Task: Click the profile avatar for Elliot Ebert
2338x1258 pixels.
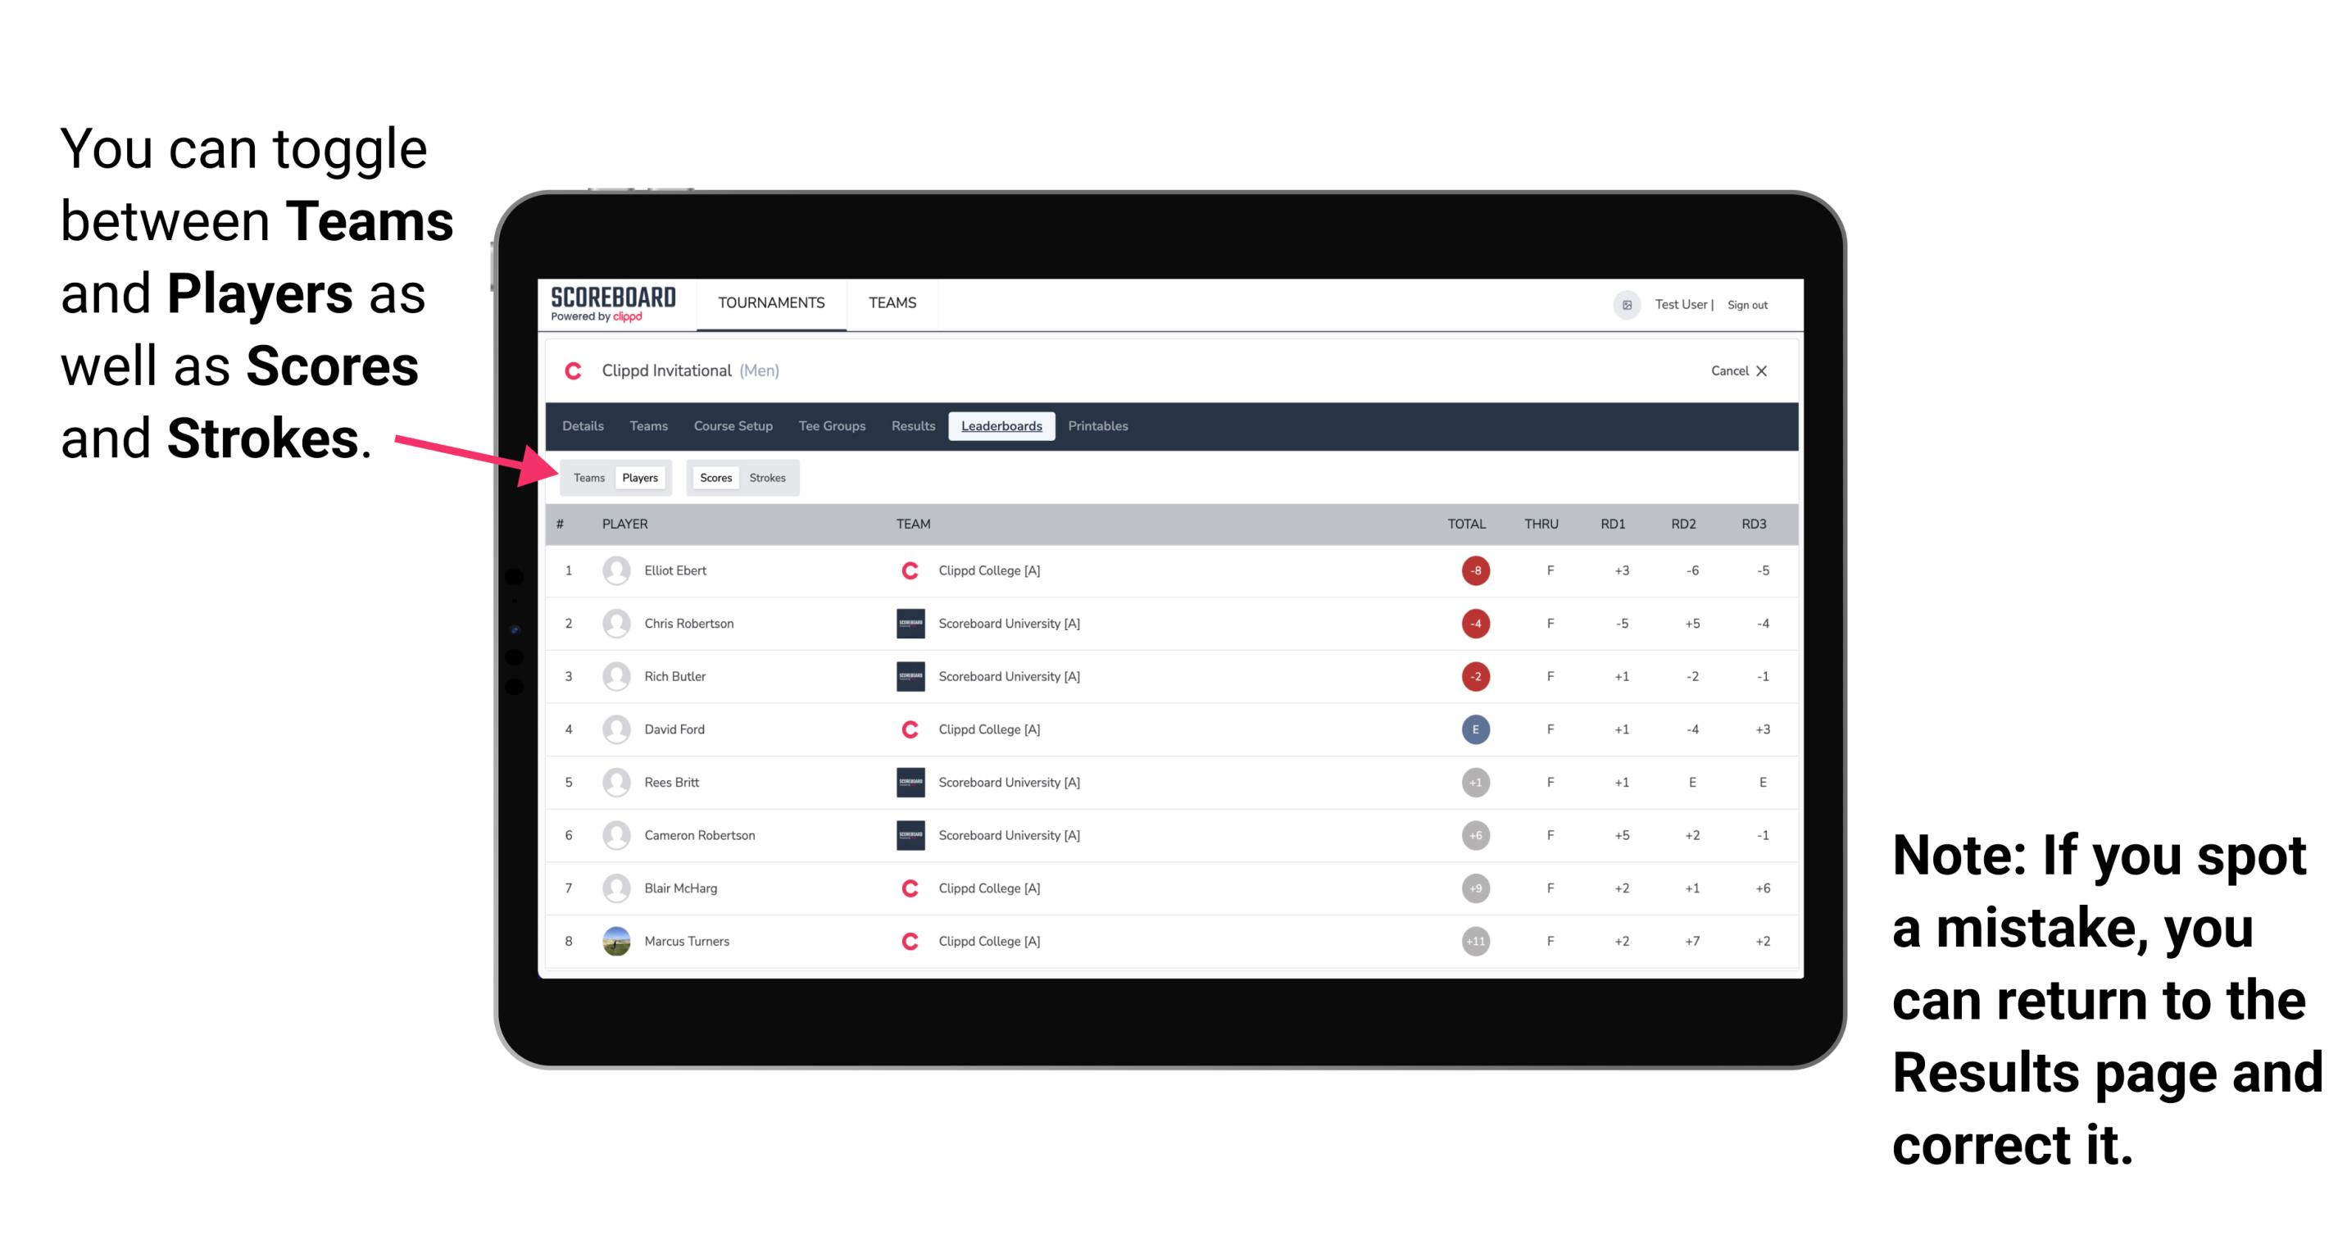Action: 613,570
